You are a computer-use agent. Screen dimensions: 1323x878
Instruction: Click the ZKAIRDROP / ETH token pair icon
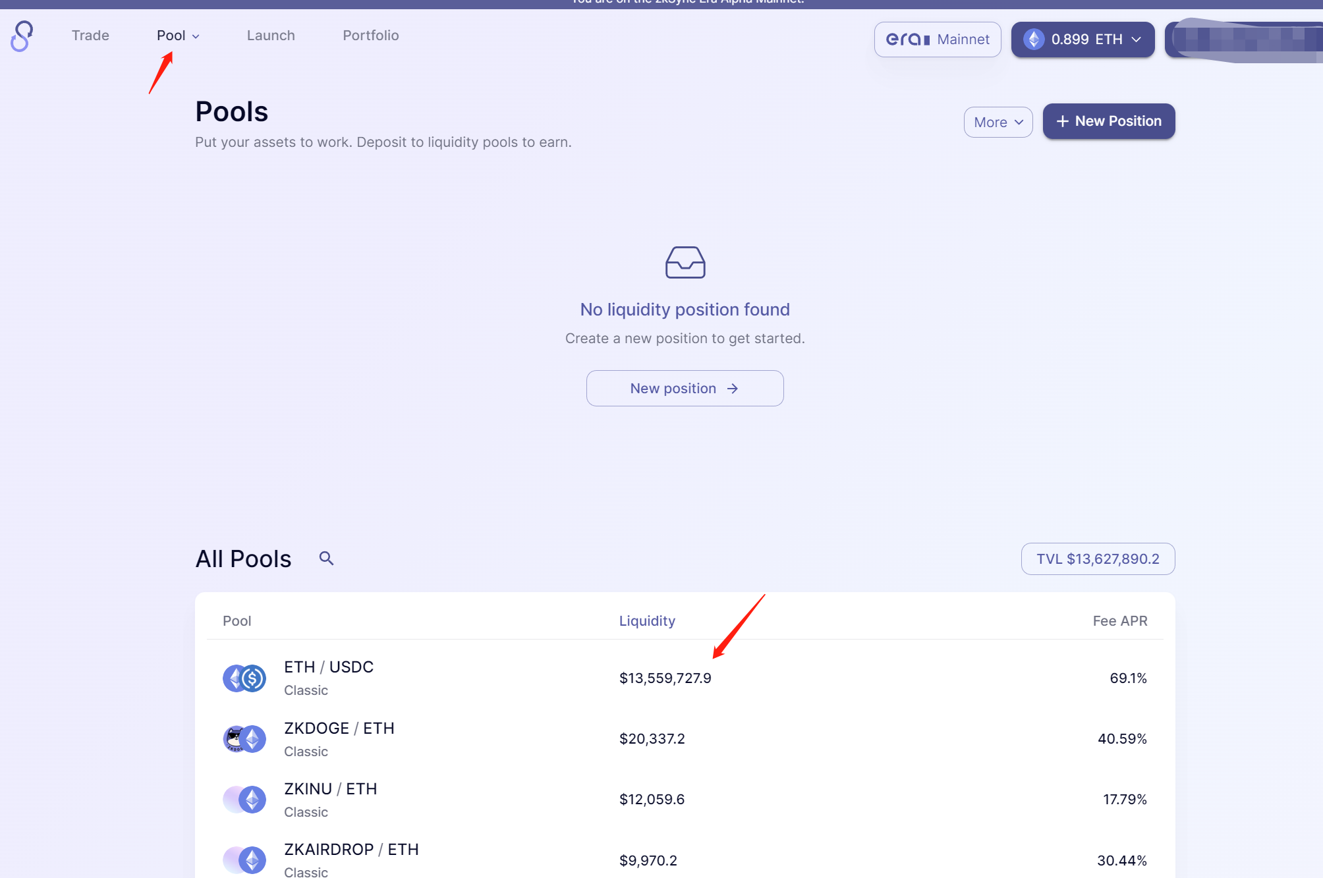[x=244, y=860]
